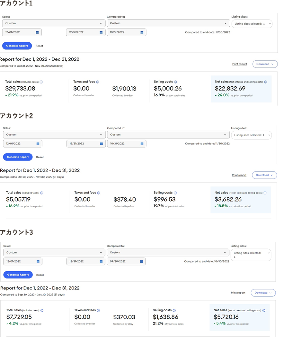
Task: Click info icon beside Selling costs $996.53
Action: tap(175, 193)
